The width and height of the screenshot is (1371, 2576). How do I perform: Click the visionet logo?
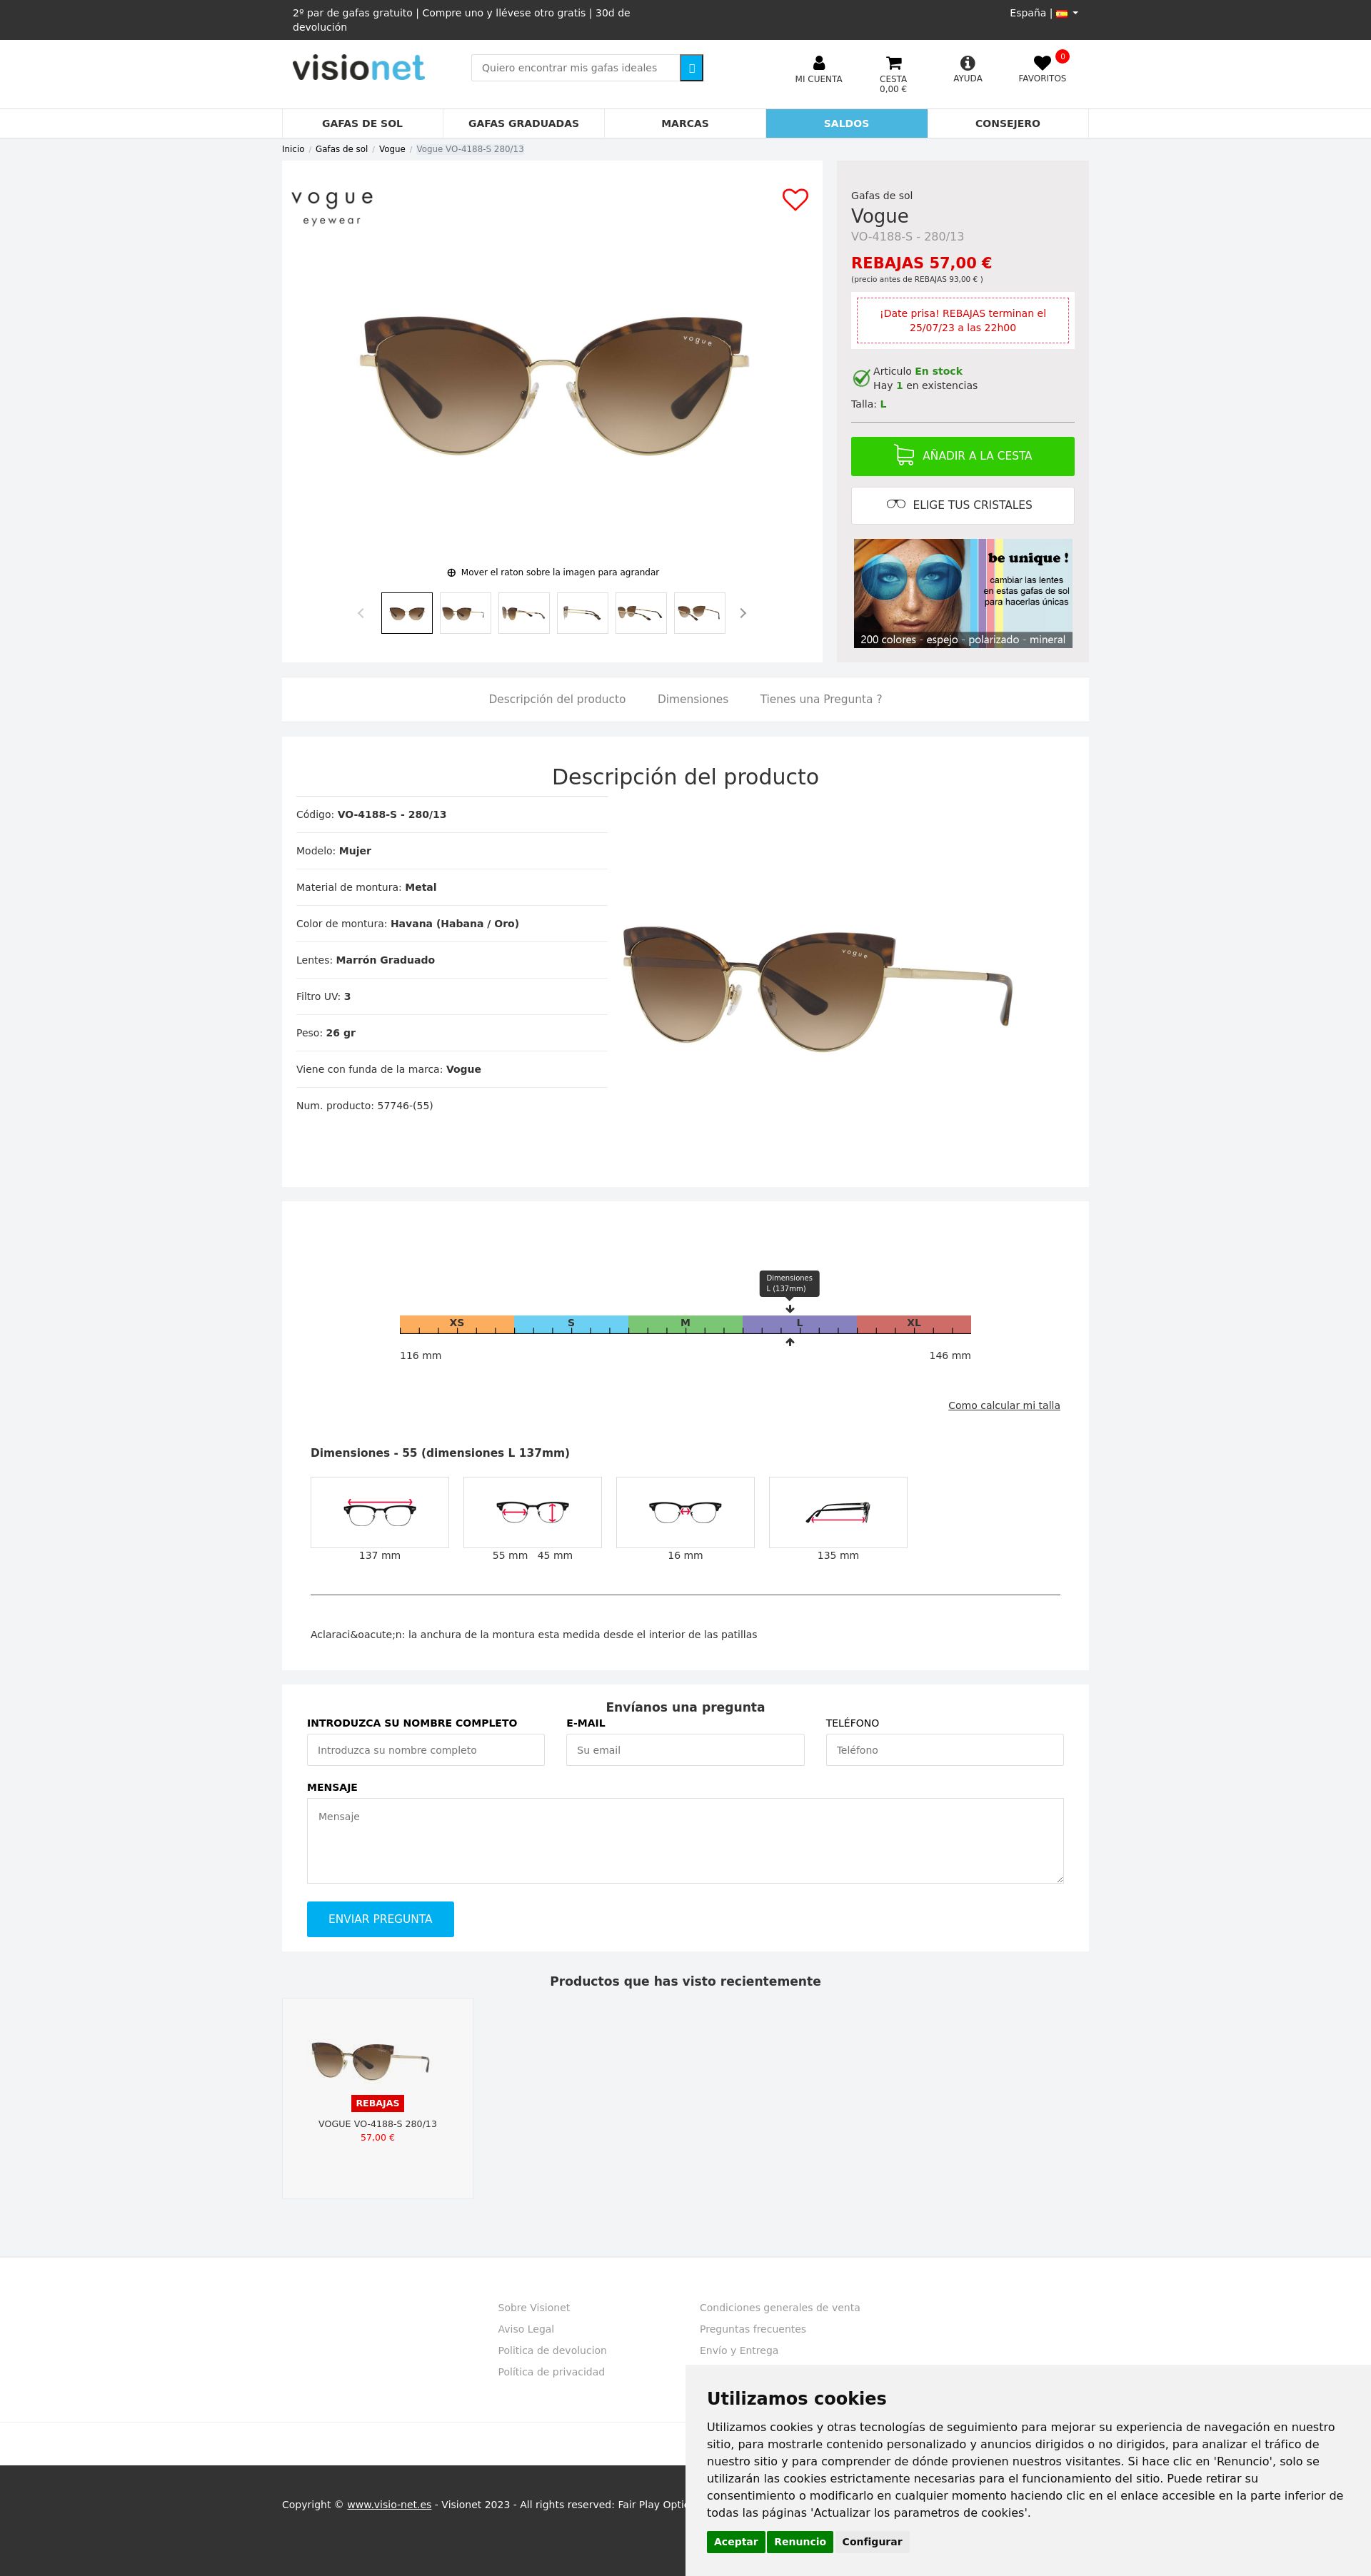pos(358,68)
